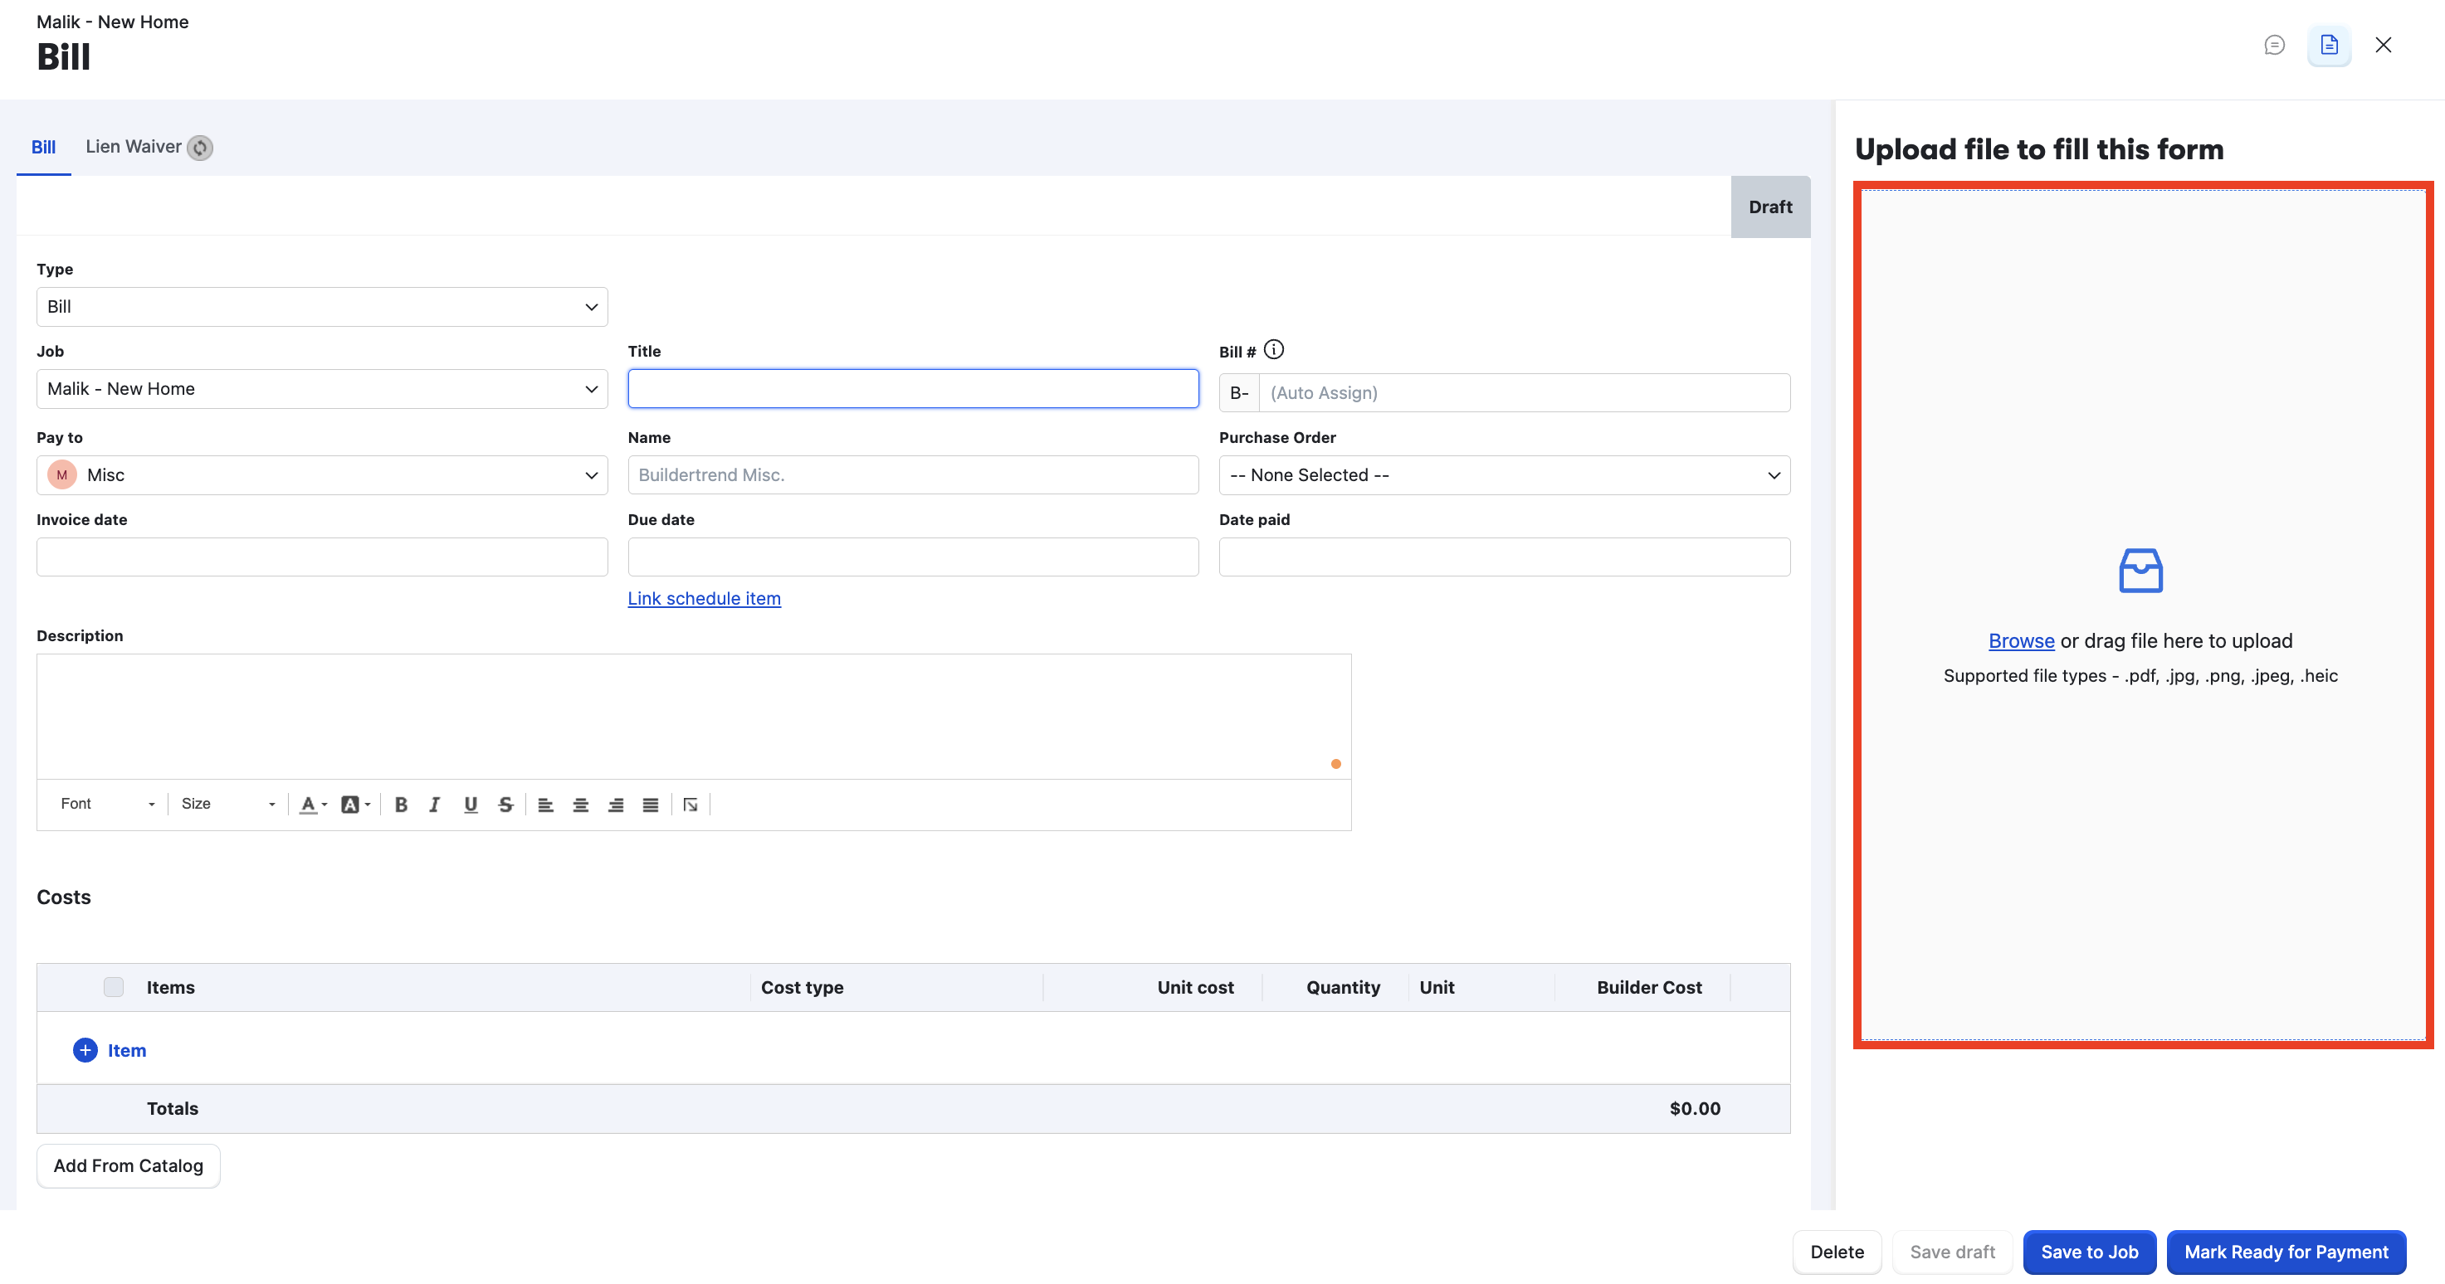Image resolution: width=2445 pixels, height=1284 pixels.
Task: Apply underline formatting in description
Action: click(x=470, y=805)
